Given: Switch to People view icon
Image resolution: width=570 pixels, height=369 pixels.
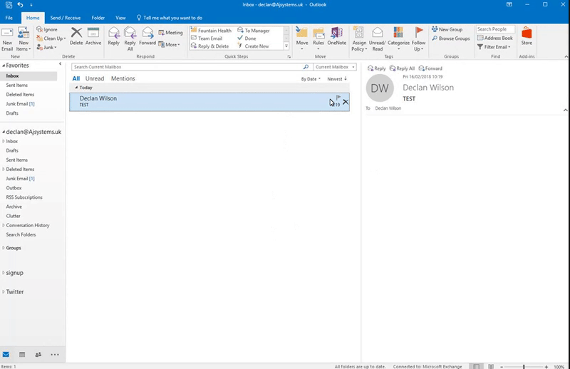Looking at the screenshot, I should [38, 355].
